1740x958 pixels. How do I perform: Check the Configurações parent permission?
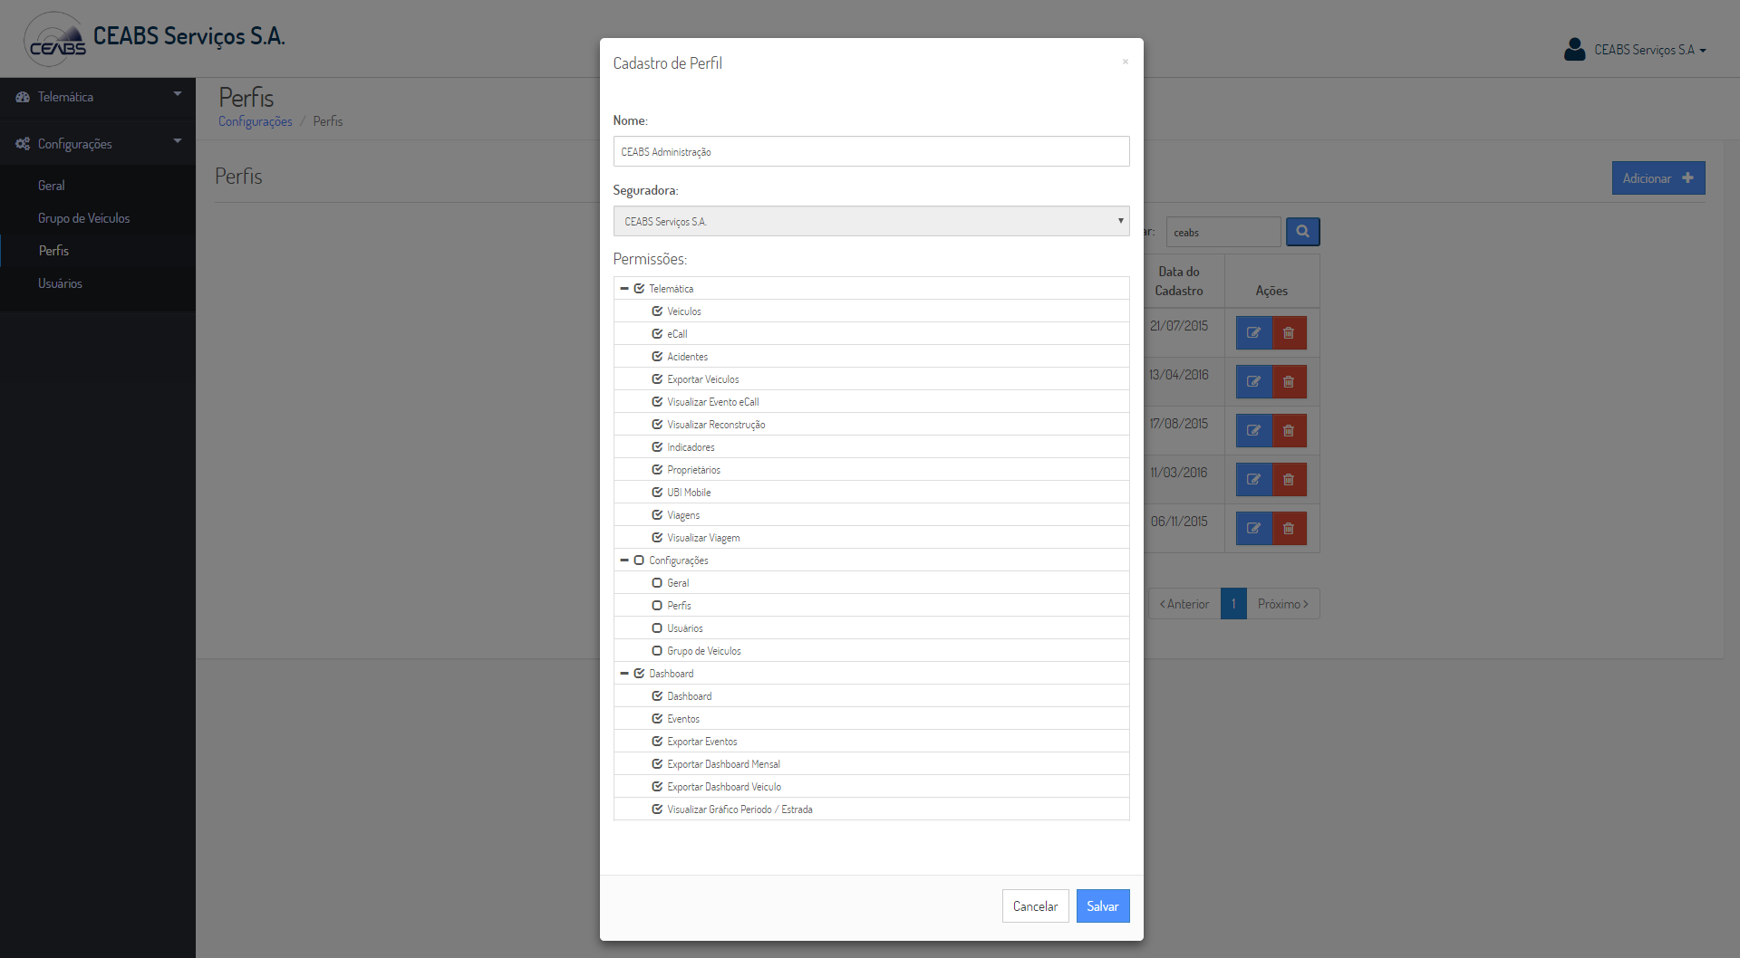coord(639,560)
